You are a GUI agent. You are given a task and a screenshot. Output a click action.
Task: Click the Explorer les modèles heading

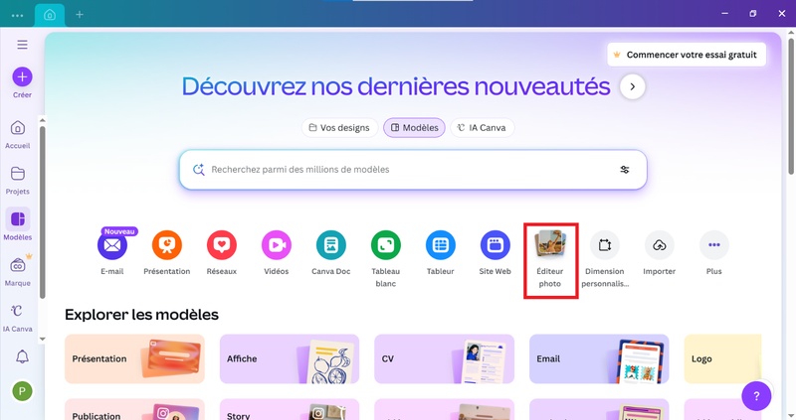point(141,315)
